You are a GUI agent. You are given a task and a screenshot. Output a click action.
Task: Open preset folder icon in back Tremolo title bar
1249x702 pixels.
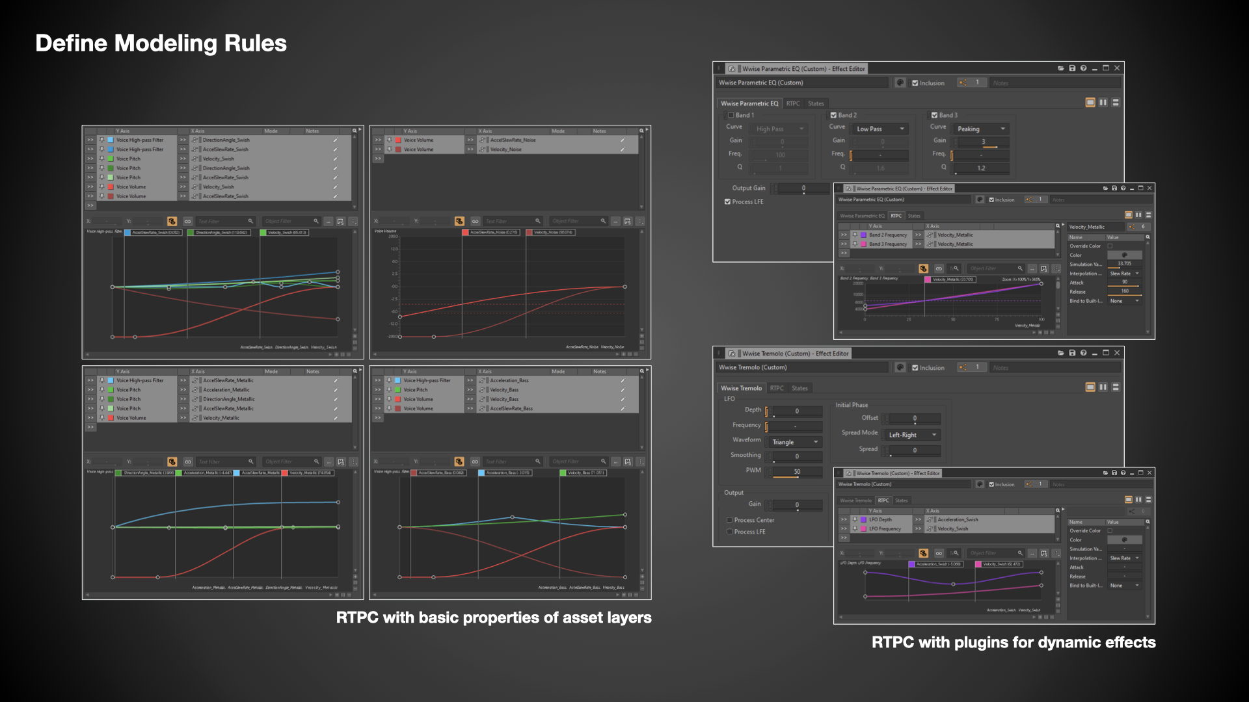(x=1061, y=353)
